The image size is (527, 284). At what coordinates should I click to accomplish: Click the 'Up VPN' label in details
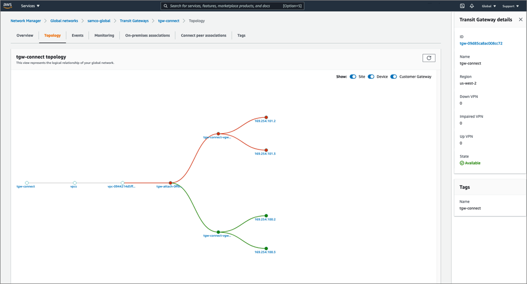click(x=466, y=137)
